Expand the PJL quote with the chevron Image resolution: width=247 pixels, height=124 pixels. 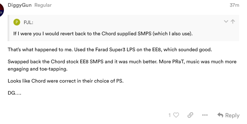(x=226, y=22)
